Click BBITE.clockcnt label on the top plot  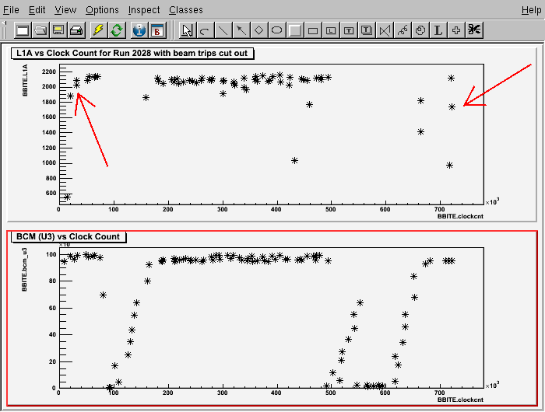click(x=460, y=216)
